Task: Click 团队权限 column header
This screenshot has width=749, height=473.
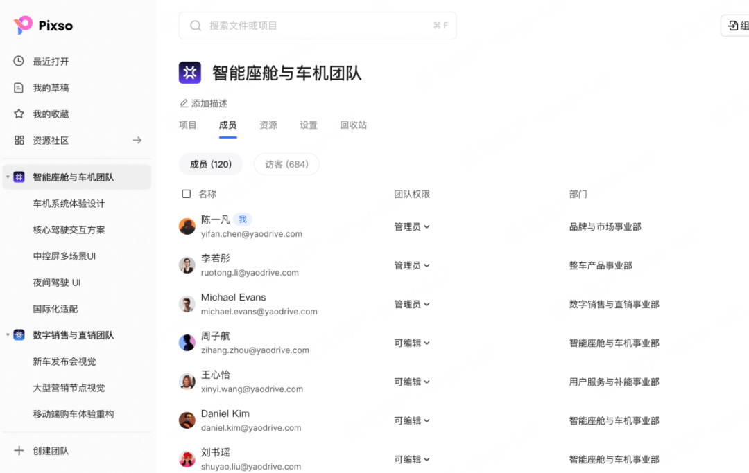Action: (x=412, y=194)
